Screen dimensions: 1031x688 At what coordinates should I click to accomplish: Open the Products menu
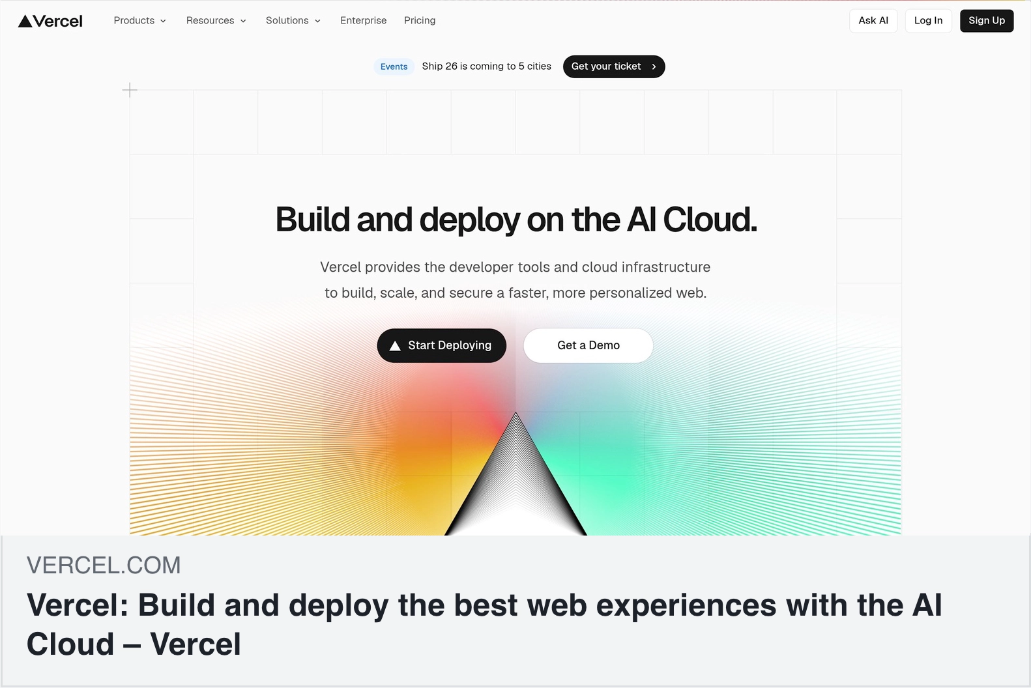[x=140, y=21]
